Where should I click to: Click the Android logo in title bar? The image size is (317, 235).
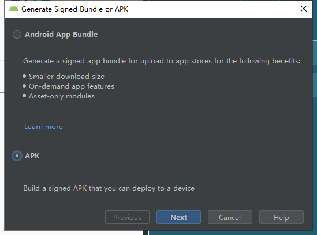coord(14,9)
